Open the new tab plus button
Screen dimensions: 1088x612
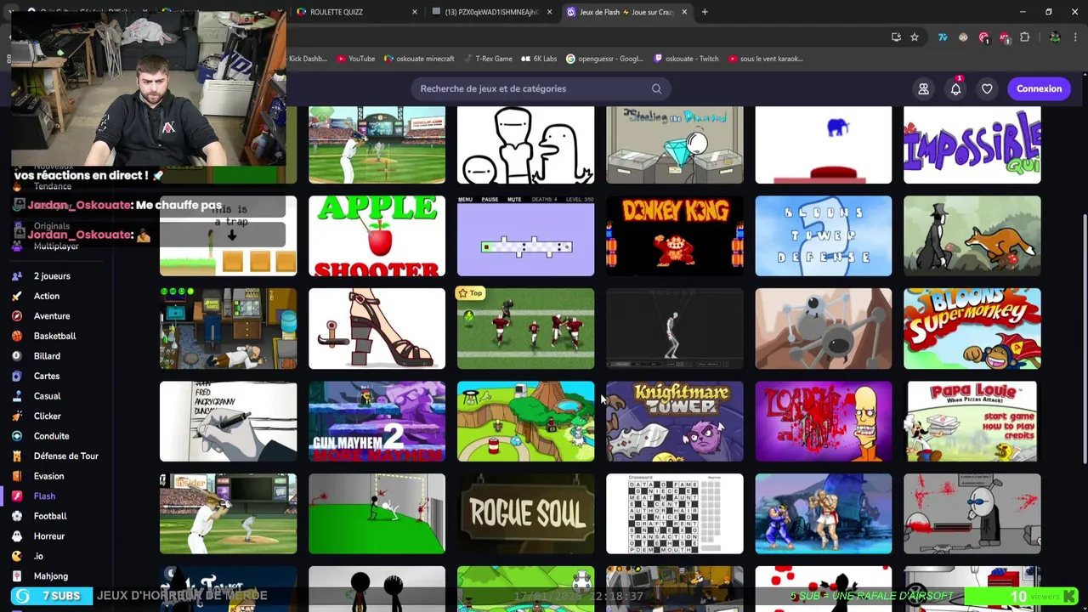(705, 12)
